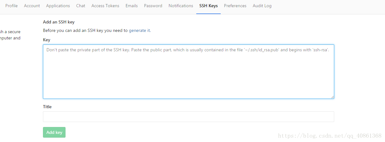
Task: Open the Notifications tab
Action: (181, 6)
